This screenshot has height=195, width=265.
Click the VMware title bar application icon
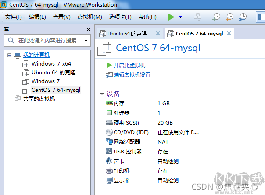(4, 5)
